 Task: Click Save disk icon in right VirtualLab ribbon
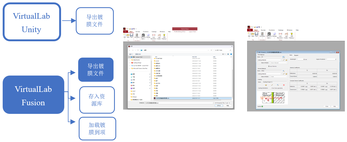(256, 34)
